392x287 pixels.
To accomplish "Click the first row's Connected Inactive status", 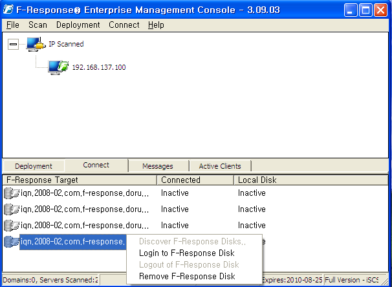I will (175, 193).
